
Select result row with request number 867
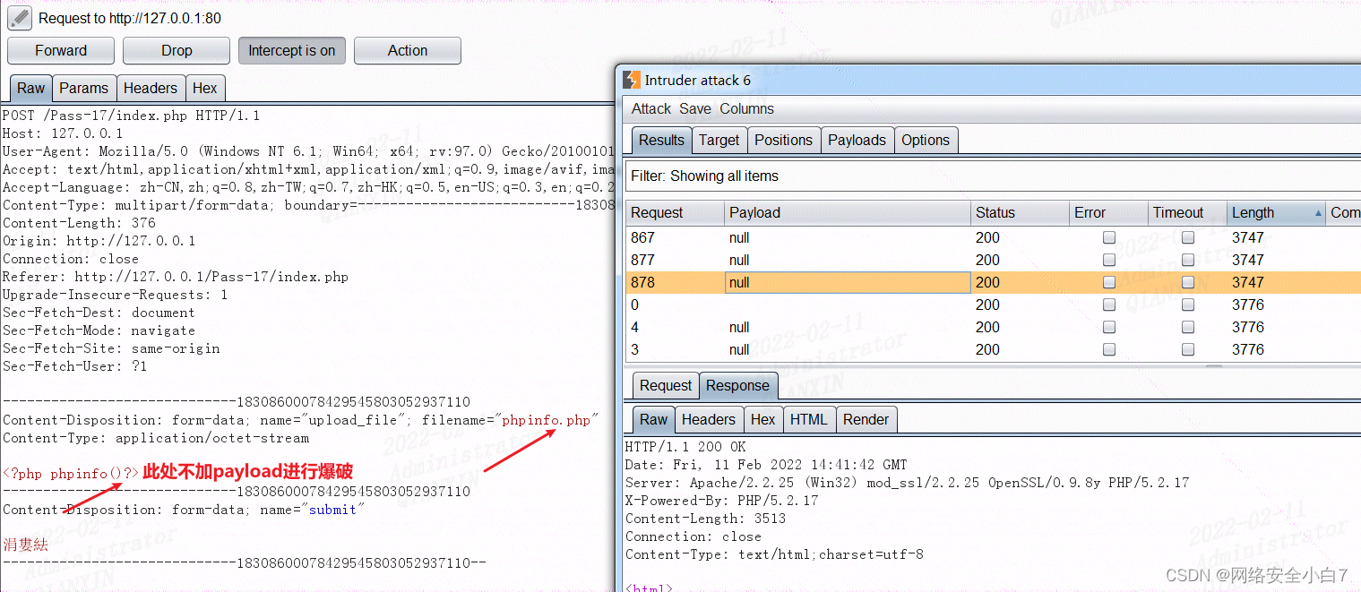pos(993,237)
